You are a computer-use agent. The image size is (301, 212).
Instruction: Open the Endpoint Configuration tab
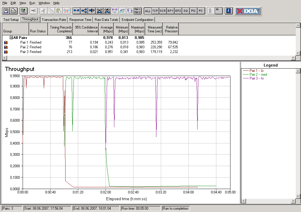click(x=137, y=20)
